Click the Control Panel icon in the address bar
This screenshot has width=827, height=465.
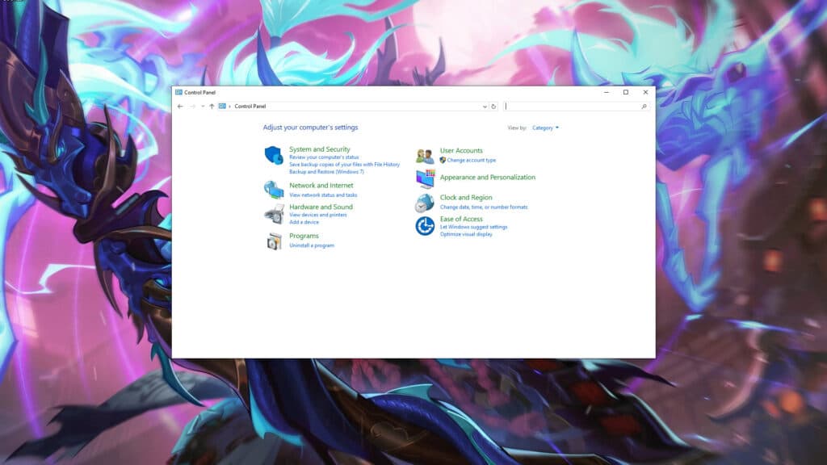pos(221,106)
